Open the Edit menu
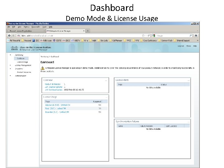The image size is (224, 168). [x=14, y=27]
